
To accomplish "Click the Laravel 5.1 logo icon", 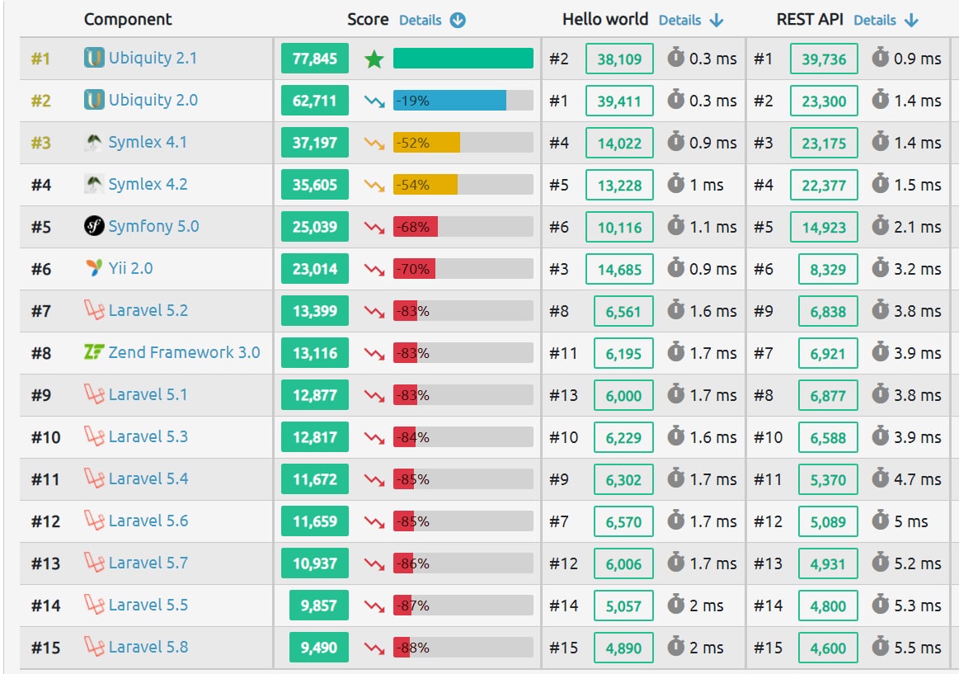I will click(x=93, y=394).
